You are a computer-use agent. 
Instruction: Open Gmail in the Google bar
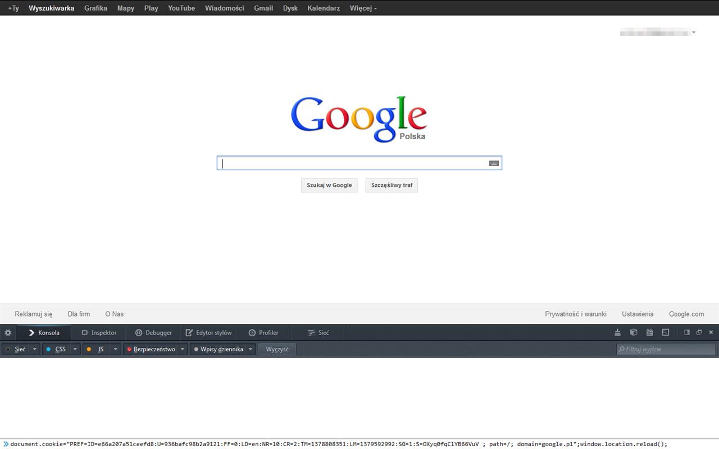click(x=263, y=8)
